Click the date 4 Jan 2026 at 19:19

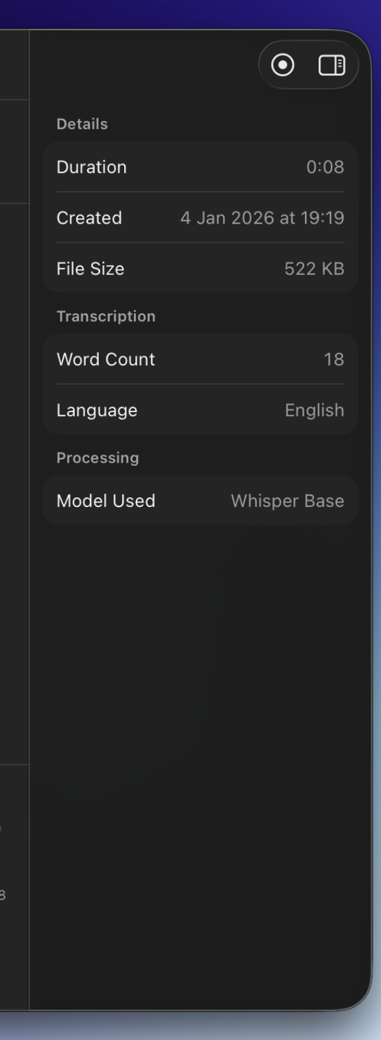point(262,218)
